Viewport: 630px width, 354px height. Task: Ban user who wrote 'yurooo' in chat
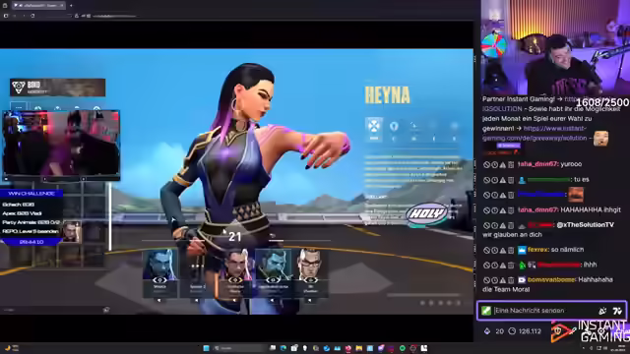click(x=486, y=164)
